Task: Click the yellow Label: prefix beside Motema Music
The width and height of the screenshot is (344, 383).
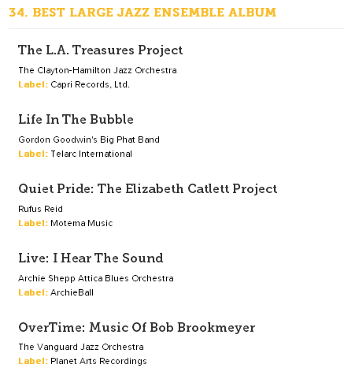Action: coord(33,223)
